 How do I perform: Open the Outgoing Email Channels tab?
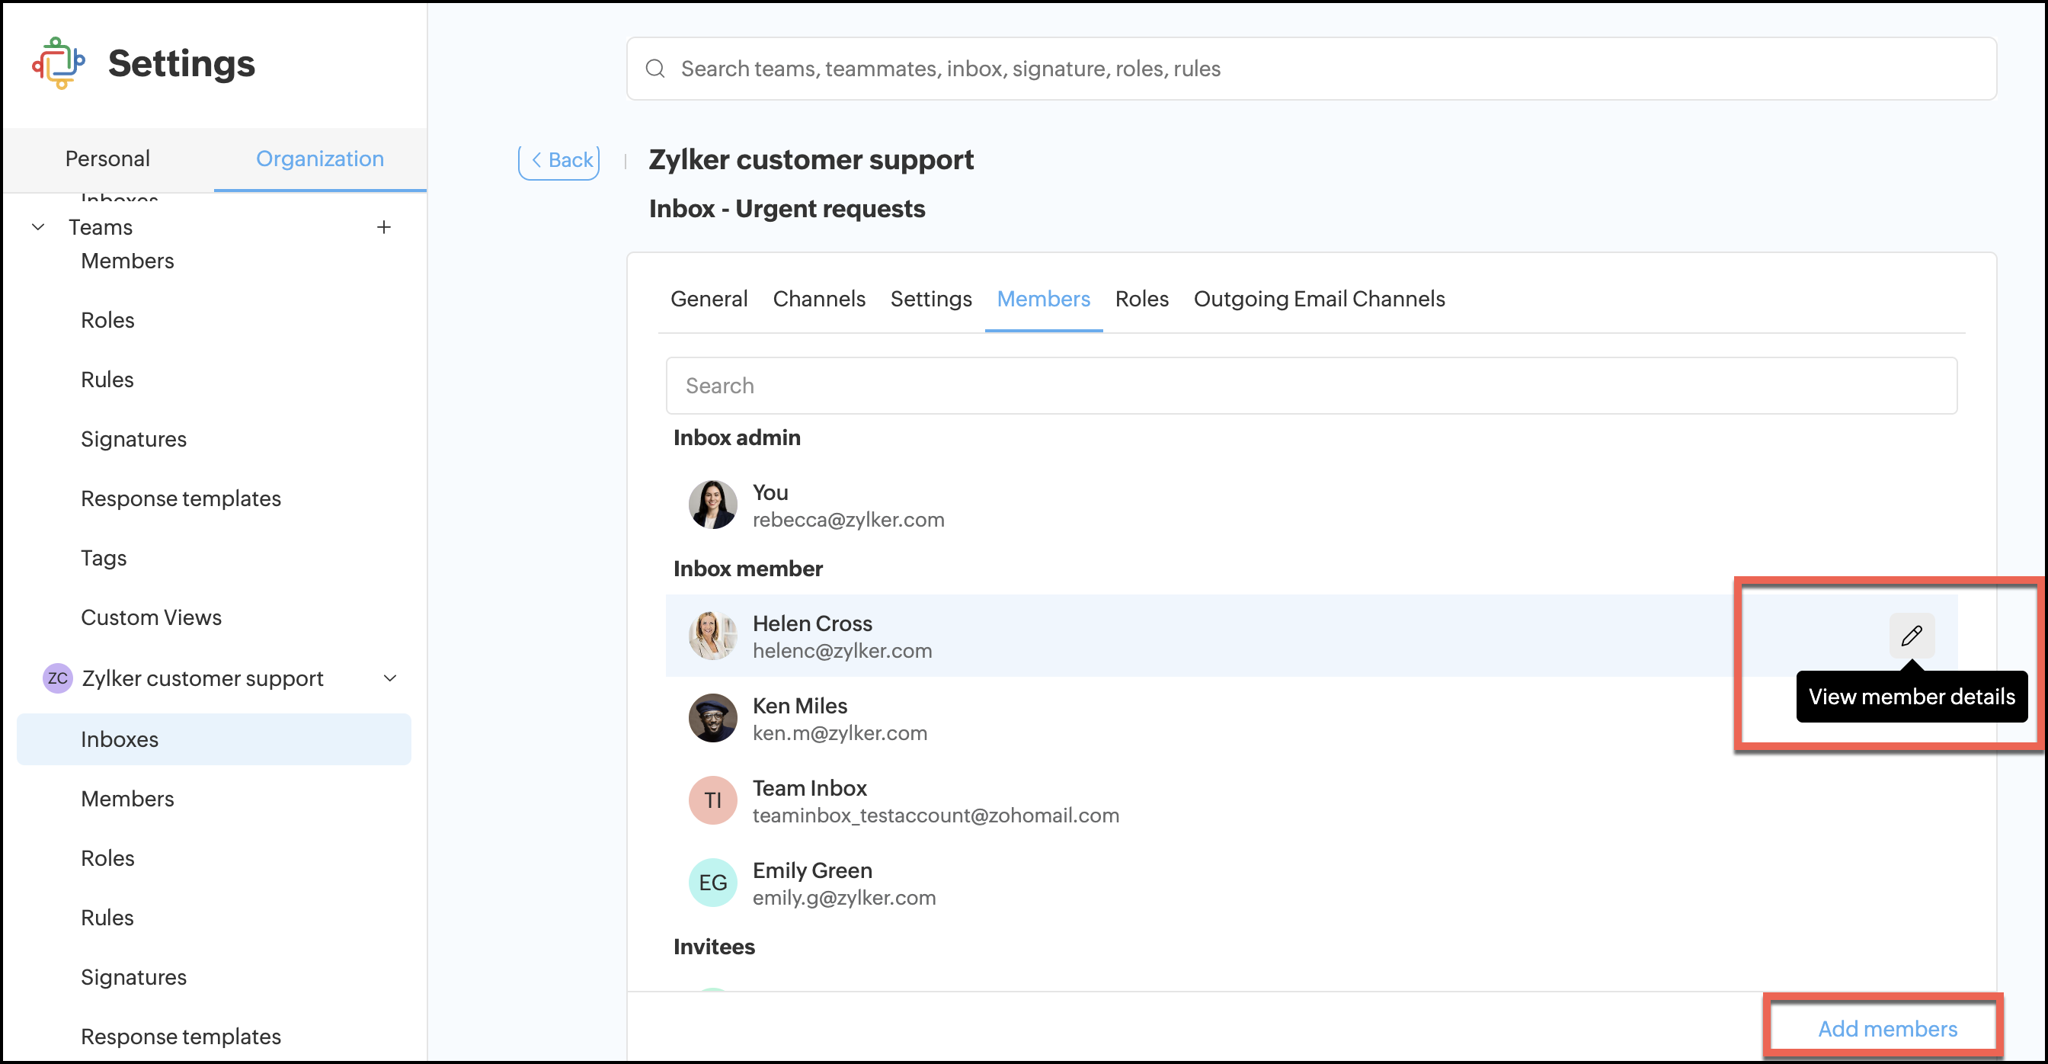click(1319, 299)
